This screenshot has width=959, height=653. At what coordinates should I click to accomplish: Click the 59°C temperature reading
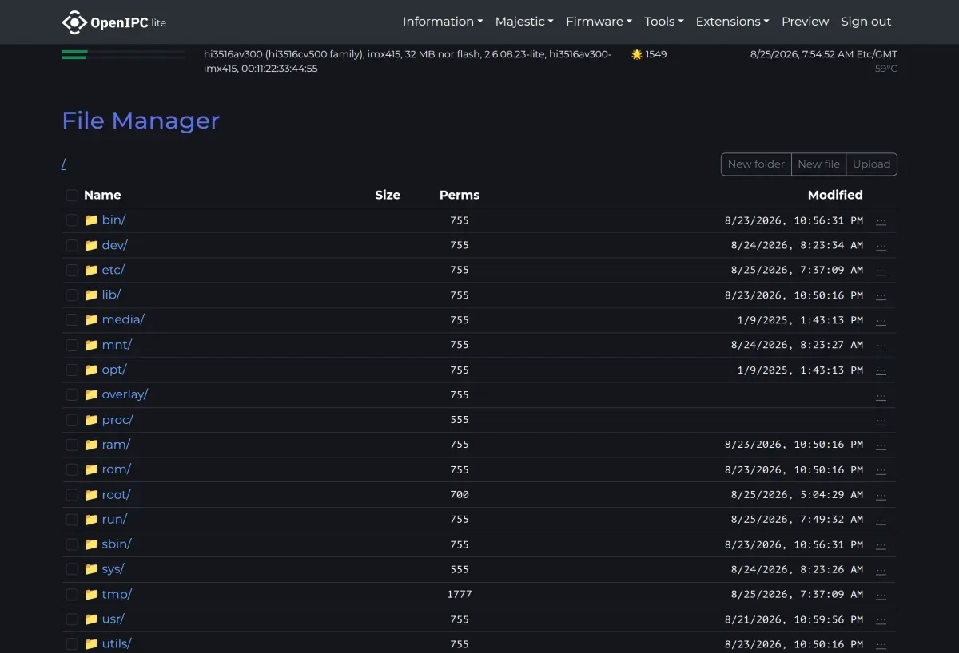[886, 69]
